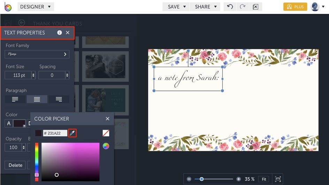This screenshot has width=329, height=185.
Task: Zoom out with the minus icon
Action: (x=189, y=179)
